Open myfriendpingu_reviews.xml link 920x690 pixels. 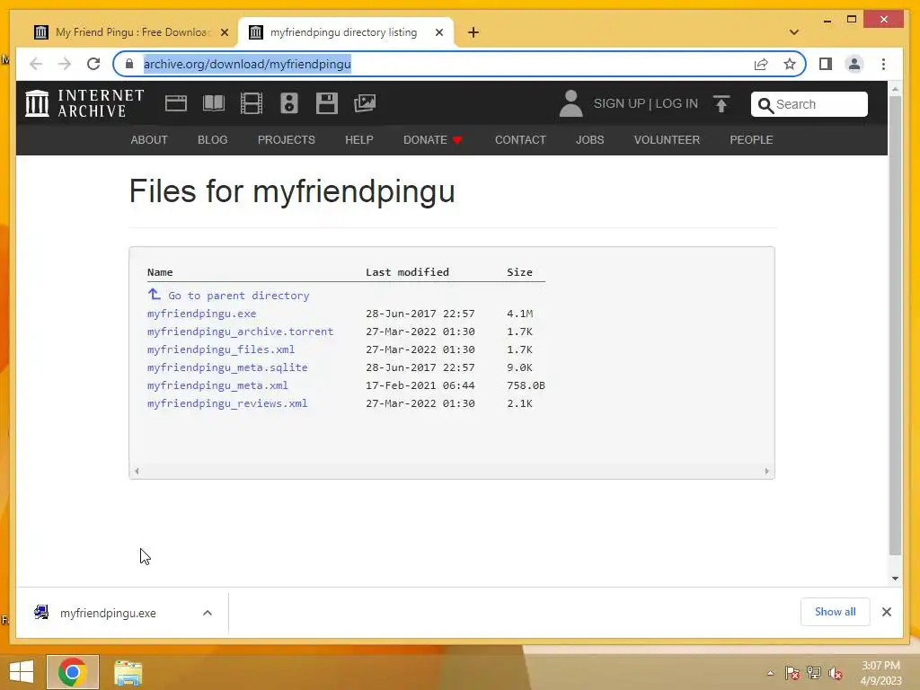click(x=227, y=403)
